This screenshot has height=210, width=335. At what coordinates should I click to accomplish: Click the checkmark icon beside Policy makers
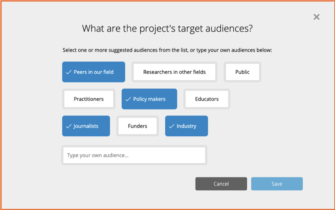128,99
